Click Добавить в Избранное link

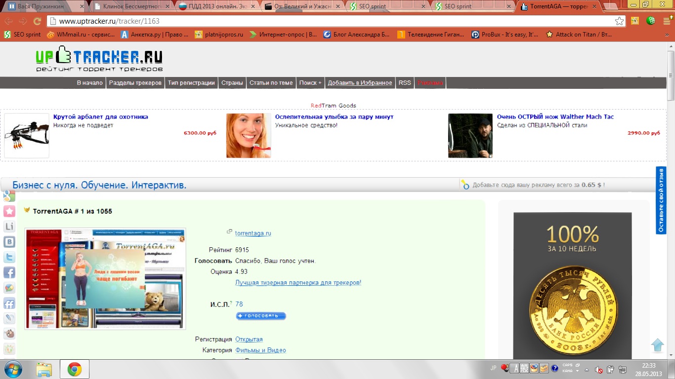pyautogui.click(x=360, y=83)
